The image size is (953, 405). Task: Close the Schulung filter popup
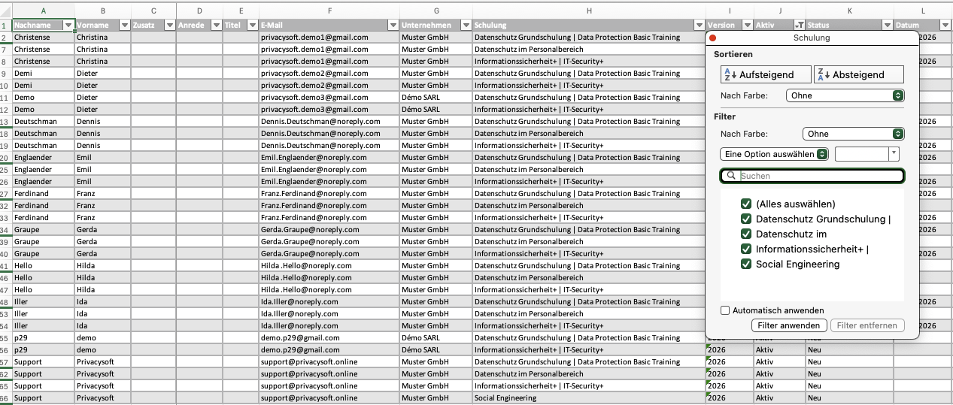[x=713, y=38]
